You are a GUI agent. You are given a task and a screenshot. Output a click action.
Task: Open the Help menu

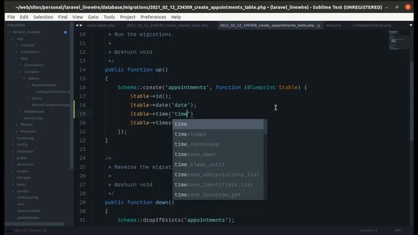coord(176,17)
